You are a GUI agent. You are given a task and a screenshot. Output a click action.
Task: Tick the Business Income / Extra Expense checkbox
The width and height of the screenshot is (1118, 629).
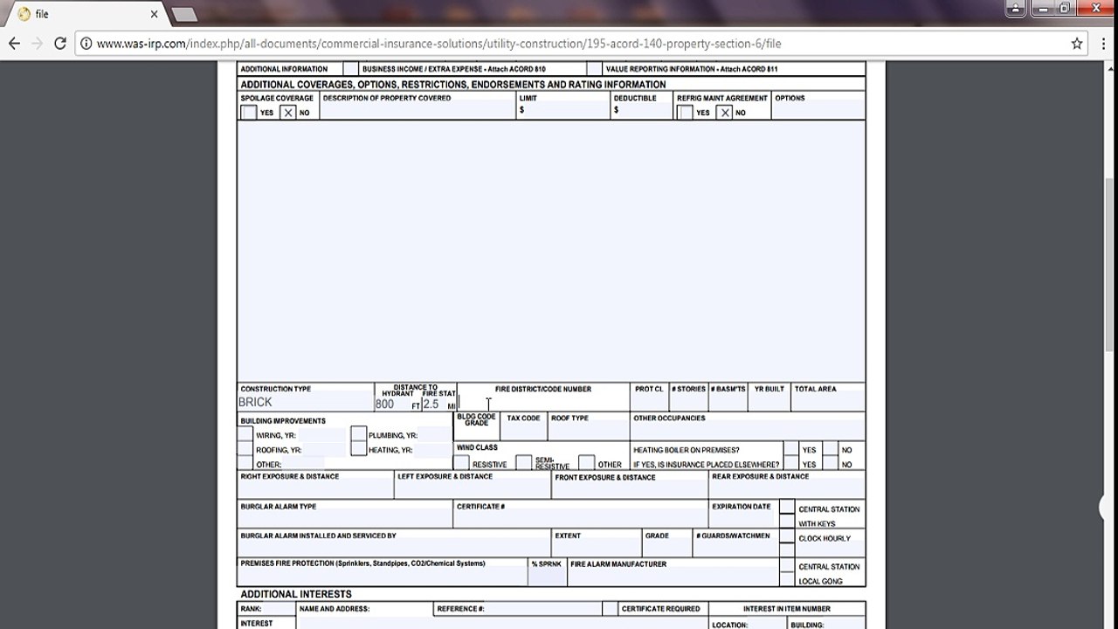350,69
